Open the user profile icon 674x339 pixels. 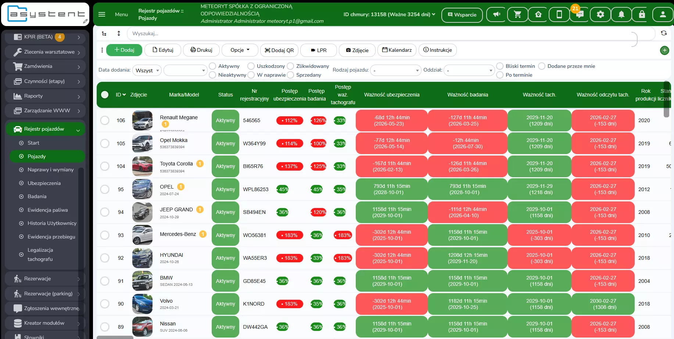pos(663,15)
